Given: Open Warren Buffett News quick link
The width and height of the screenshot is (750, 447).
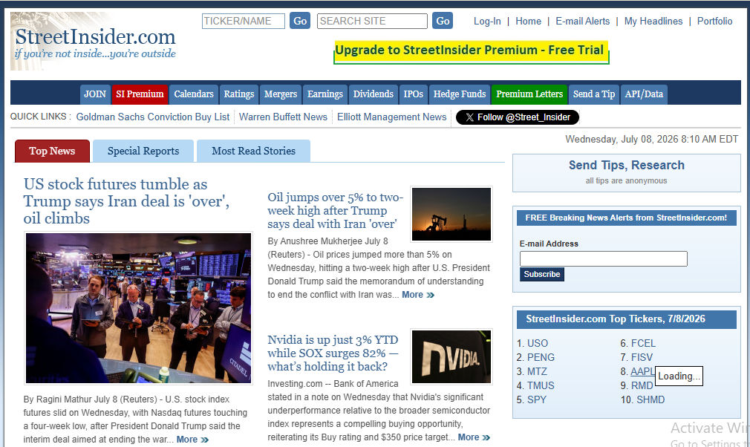Looking at the screenshot, I should pyautogui.click(x=283, y=117).
